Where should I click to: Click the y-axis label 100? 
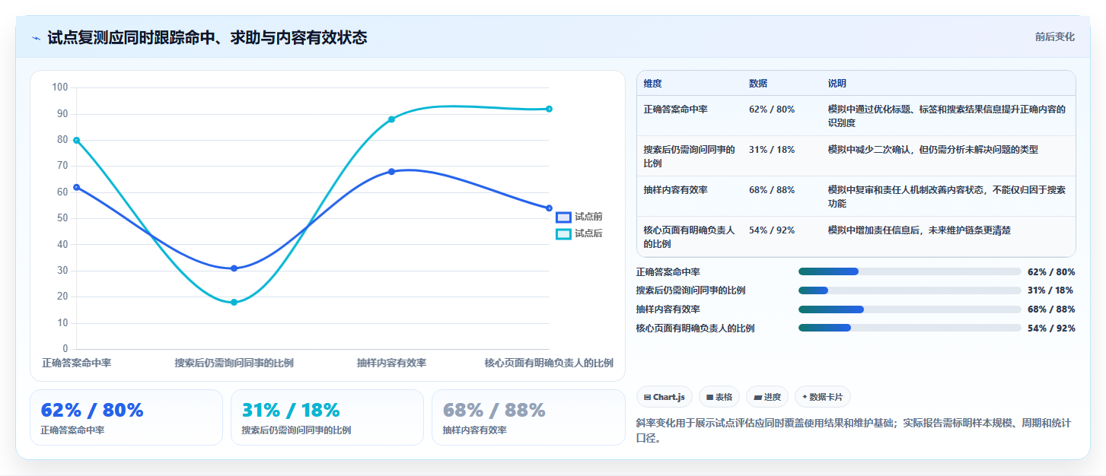pyautogui.click(x=60, y=87)
